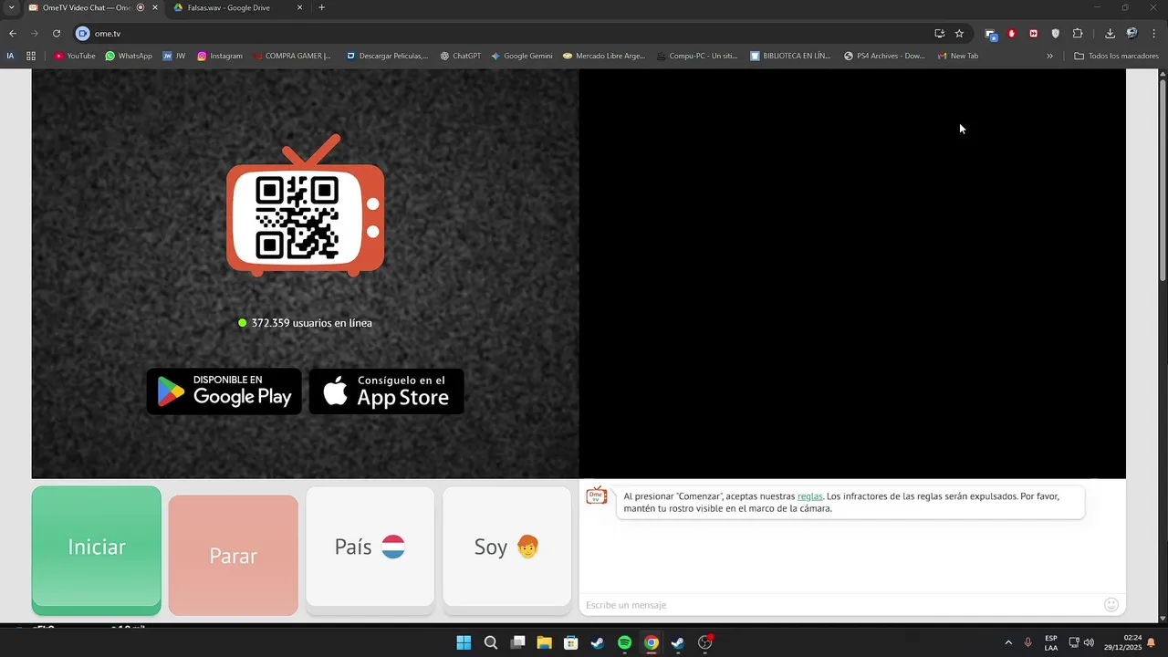Open the PS4 Archives bookmark
Screen dimensions: 1168x657
pyautogui.click(x=884, y=56)
